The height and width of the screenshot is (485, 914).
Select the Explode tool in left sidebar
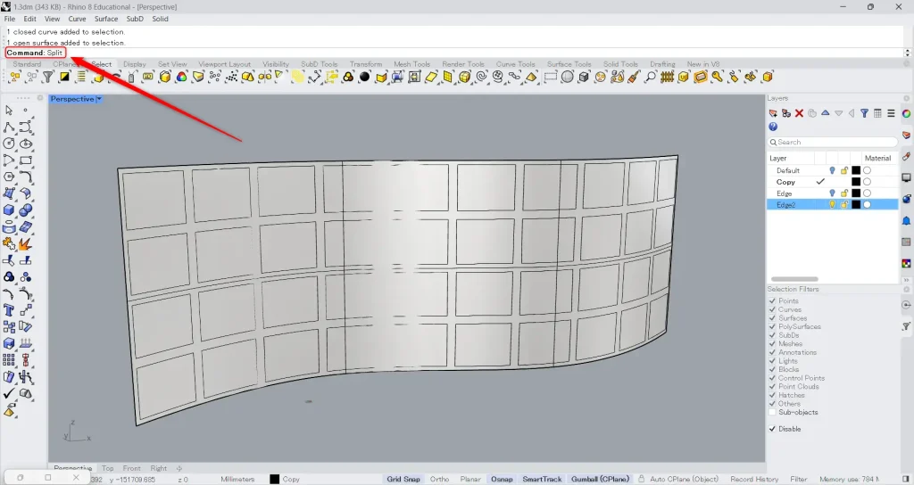[25, 243]
